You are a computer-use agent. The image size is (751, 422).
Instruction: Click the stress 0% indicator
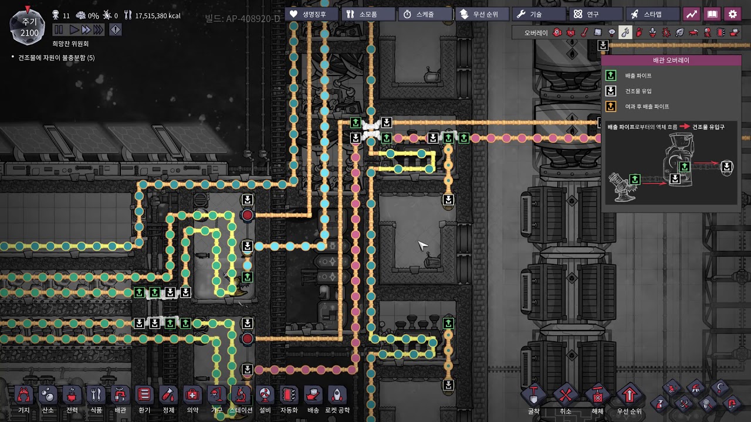pos(87,15)
